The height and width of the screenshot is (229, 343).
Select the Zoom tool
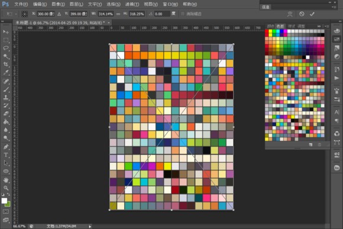[6, 188]
